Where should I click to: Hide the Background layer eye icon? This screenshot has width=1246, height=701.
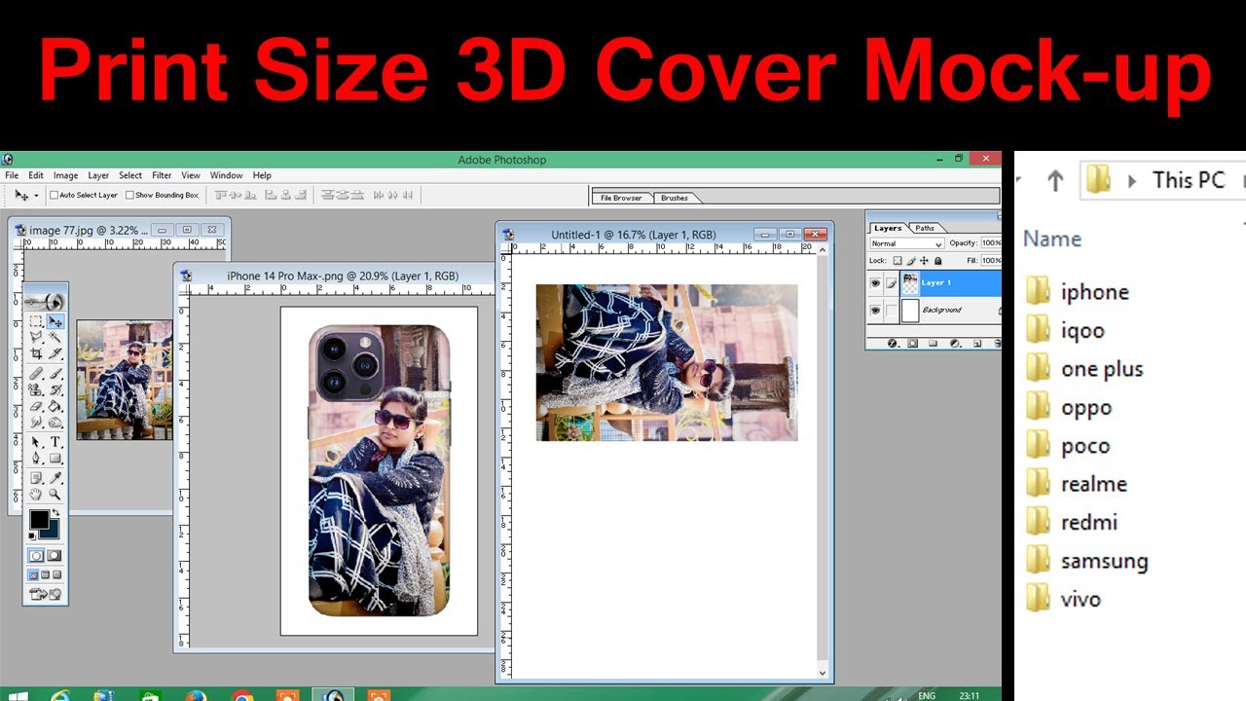pos(875,311)
